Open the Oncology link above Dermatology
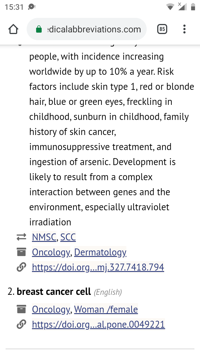Viewport: 200px width, 357px height. coord(51,252)
